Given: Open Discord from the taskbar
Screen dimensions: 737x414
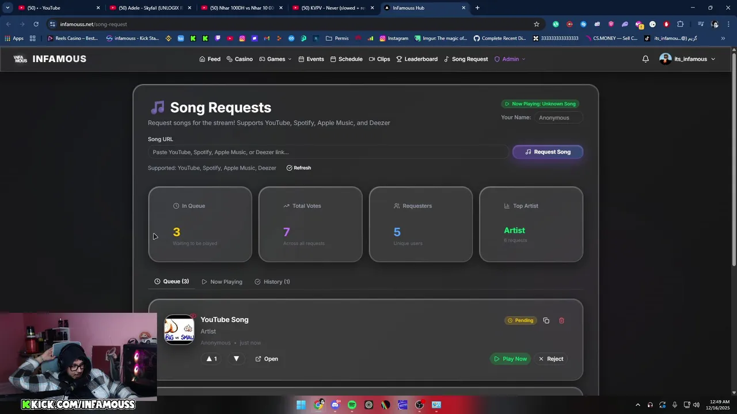Looking at the screenshot, I should point(335,405).
